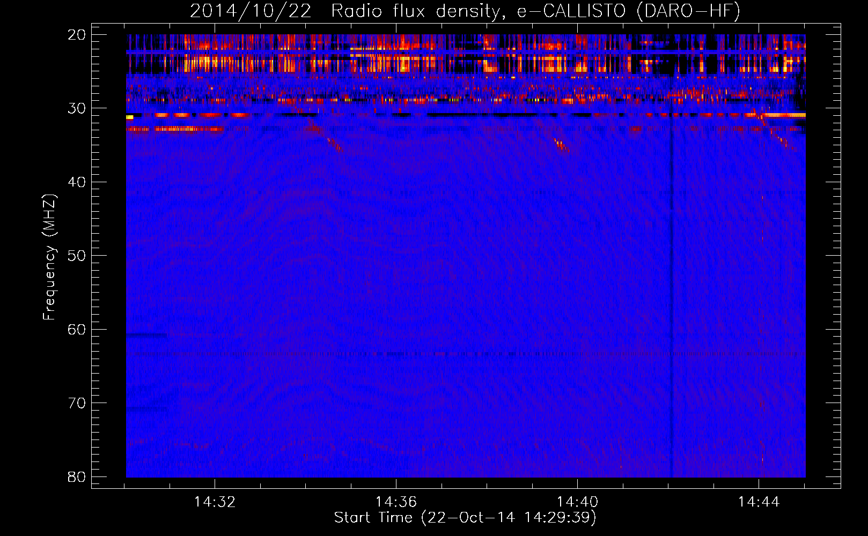The image size is (868, 536).
Task: Click the 14:32 time tick label
Action: (215, 502)
